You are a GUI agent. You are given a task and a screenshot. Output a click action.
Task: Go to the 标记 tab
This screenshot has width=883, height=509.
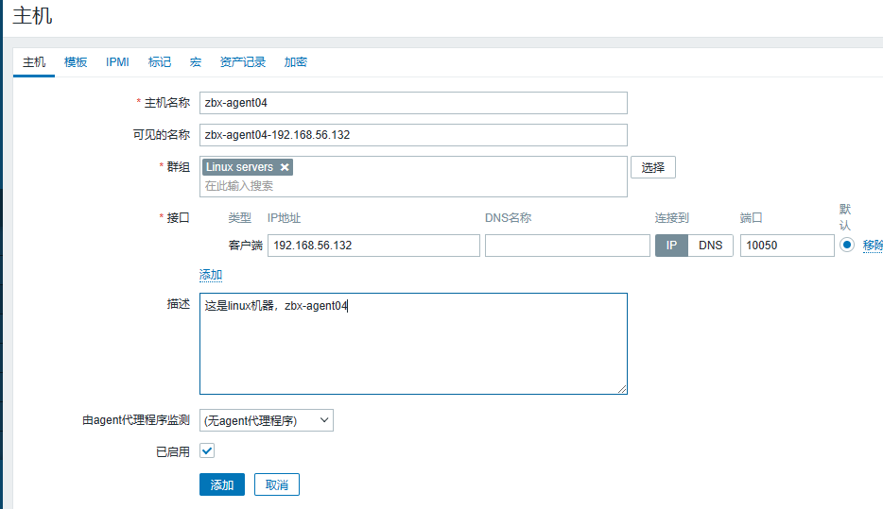[x=160, y=62]
